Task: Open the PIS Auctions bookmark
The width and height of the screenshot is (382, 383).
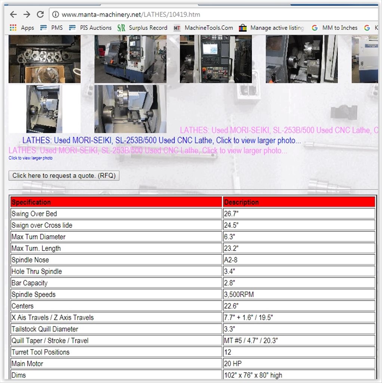Action: [x=90, y=28]
